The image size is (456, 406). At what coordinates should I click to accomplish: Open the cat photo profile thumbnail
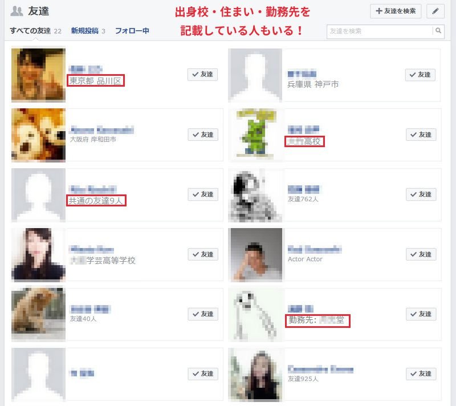coord(38,314)
